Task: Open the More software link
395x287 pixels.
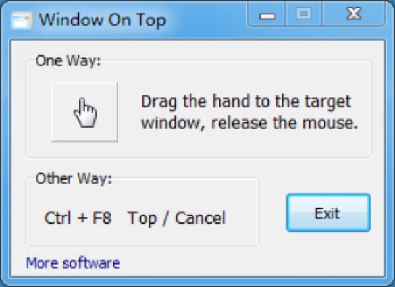Action: click(x=73, y=263)
